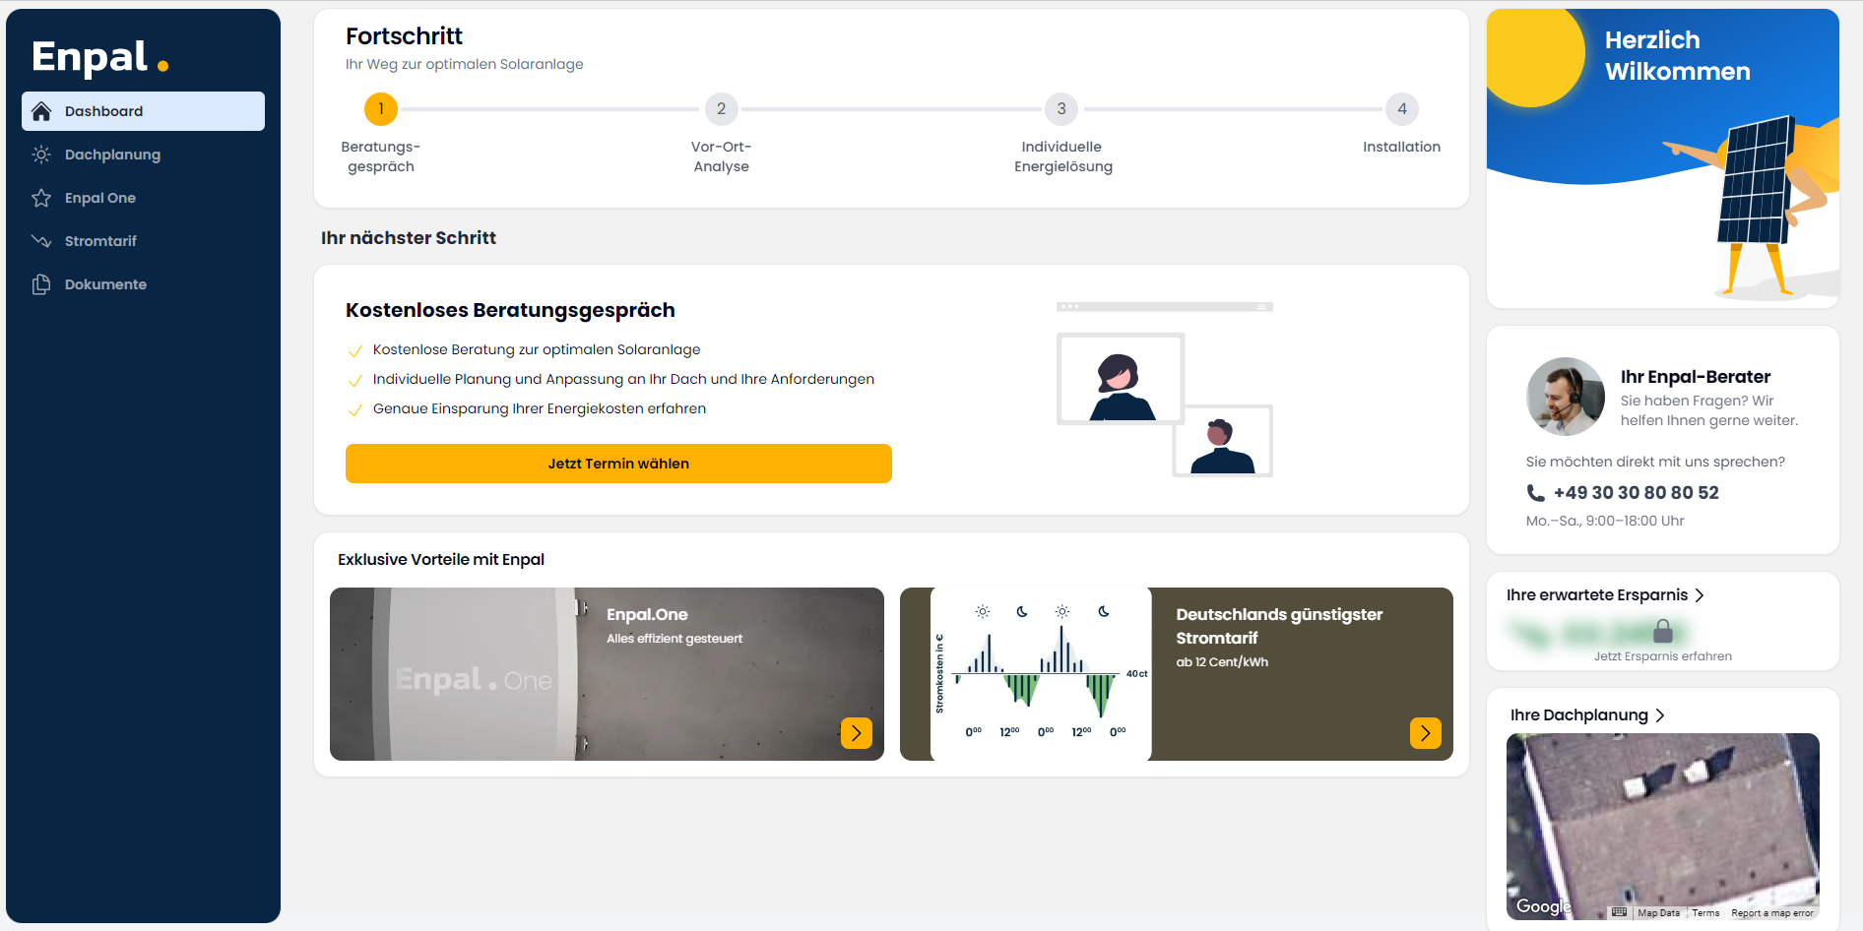This screenshot has height=931, width=1863.
Task: Open the Stromkosten chart thumbnail
Action: (x=1041, y=674)
